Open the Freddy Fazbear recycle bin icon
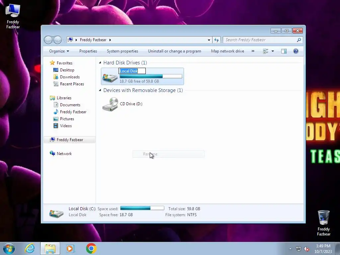 (x=323, y=223)
